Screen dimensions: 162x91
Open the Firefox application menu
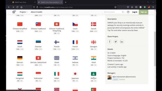(153, 7)
